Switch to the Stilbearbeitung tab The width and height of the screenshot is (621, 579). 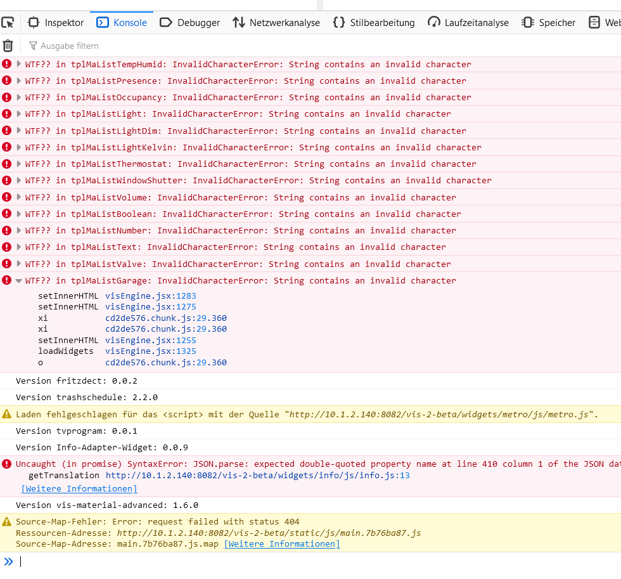click(374, 23)
